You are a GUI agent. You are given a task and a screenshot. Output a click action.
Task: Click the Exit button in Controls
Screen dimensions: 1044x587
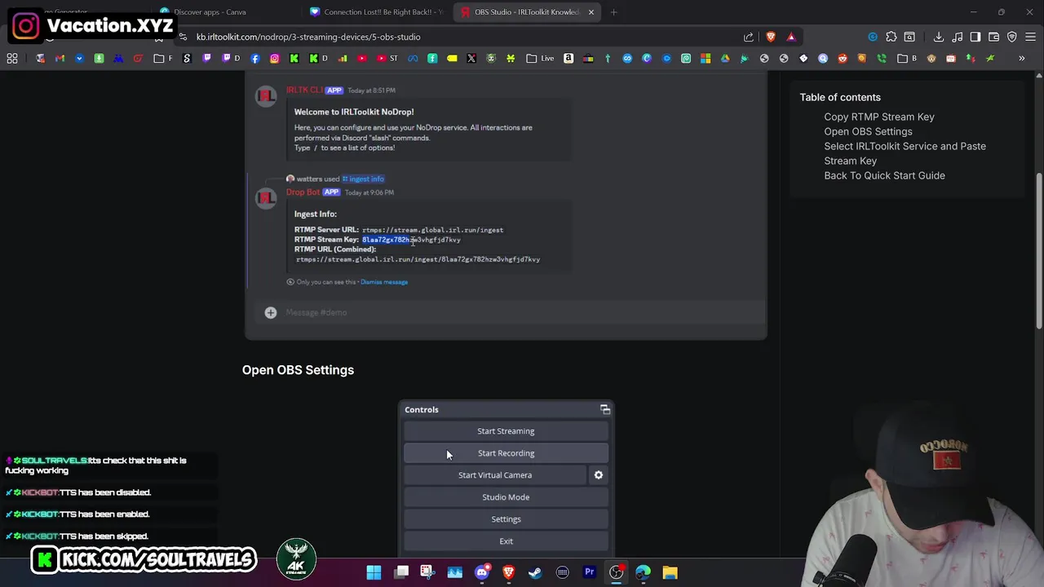click(x=506, y=541)
